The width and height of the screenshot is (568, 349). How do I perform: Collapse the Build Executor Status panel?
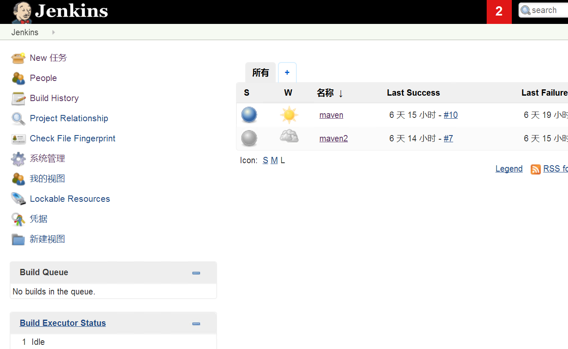pyautogui.click(x=196, y=324)
